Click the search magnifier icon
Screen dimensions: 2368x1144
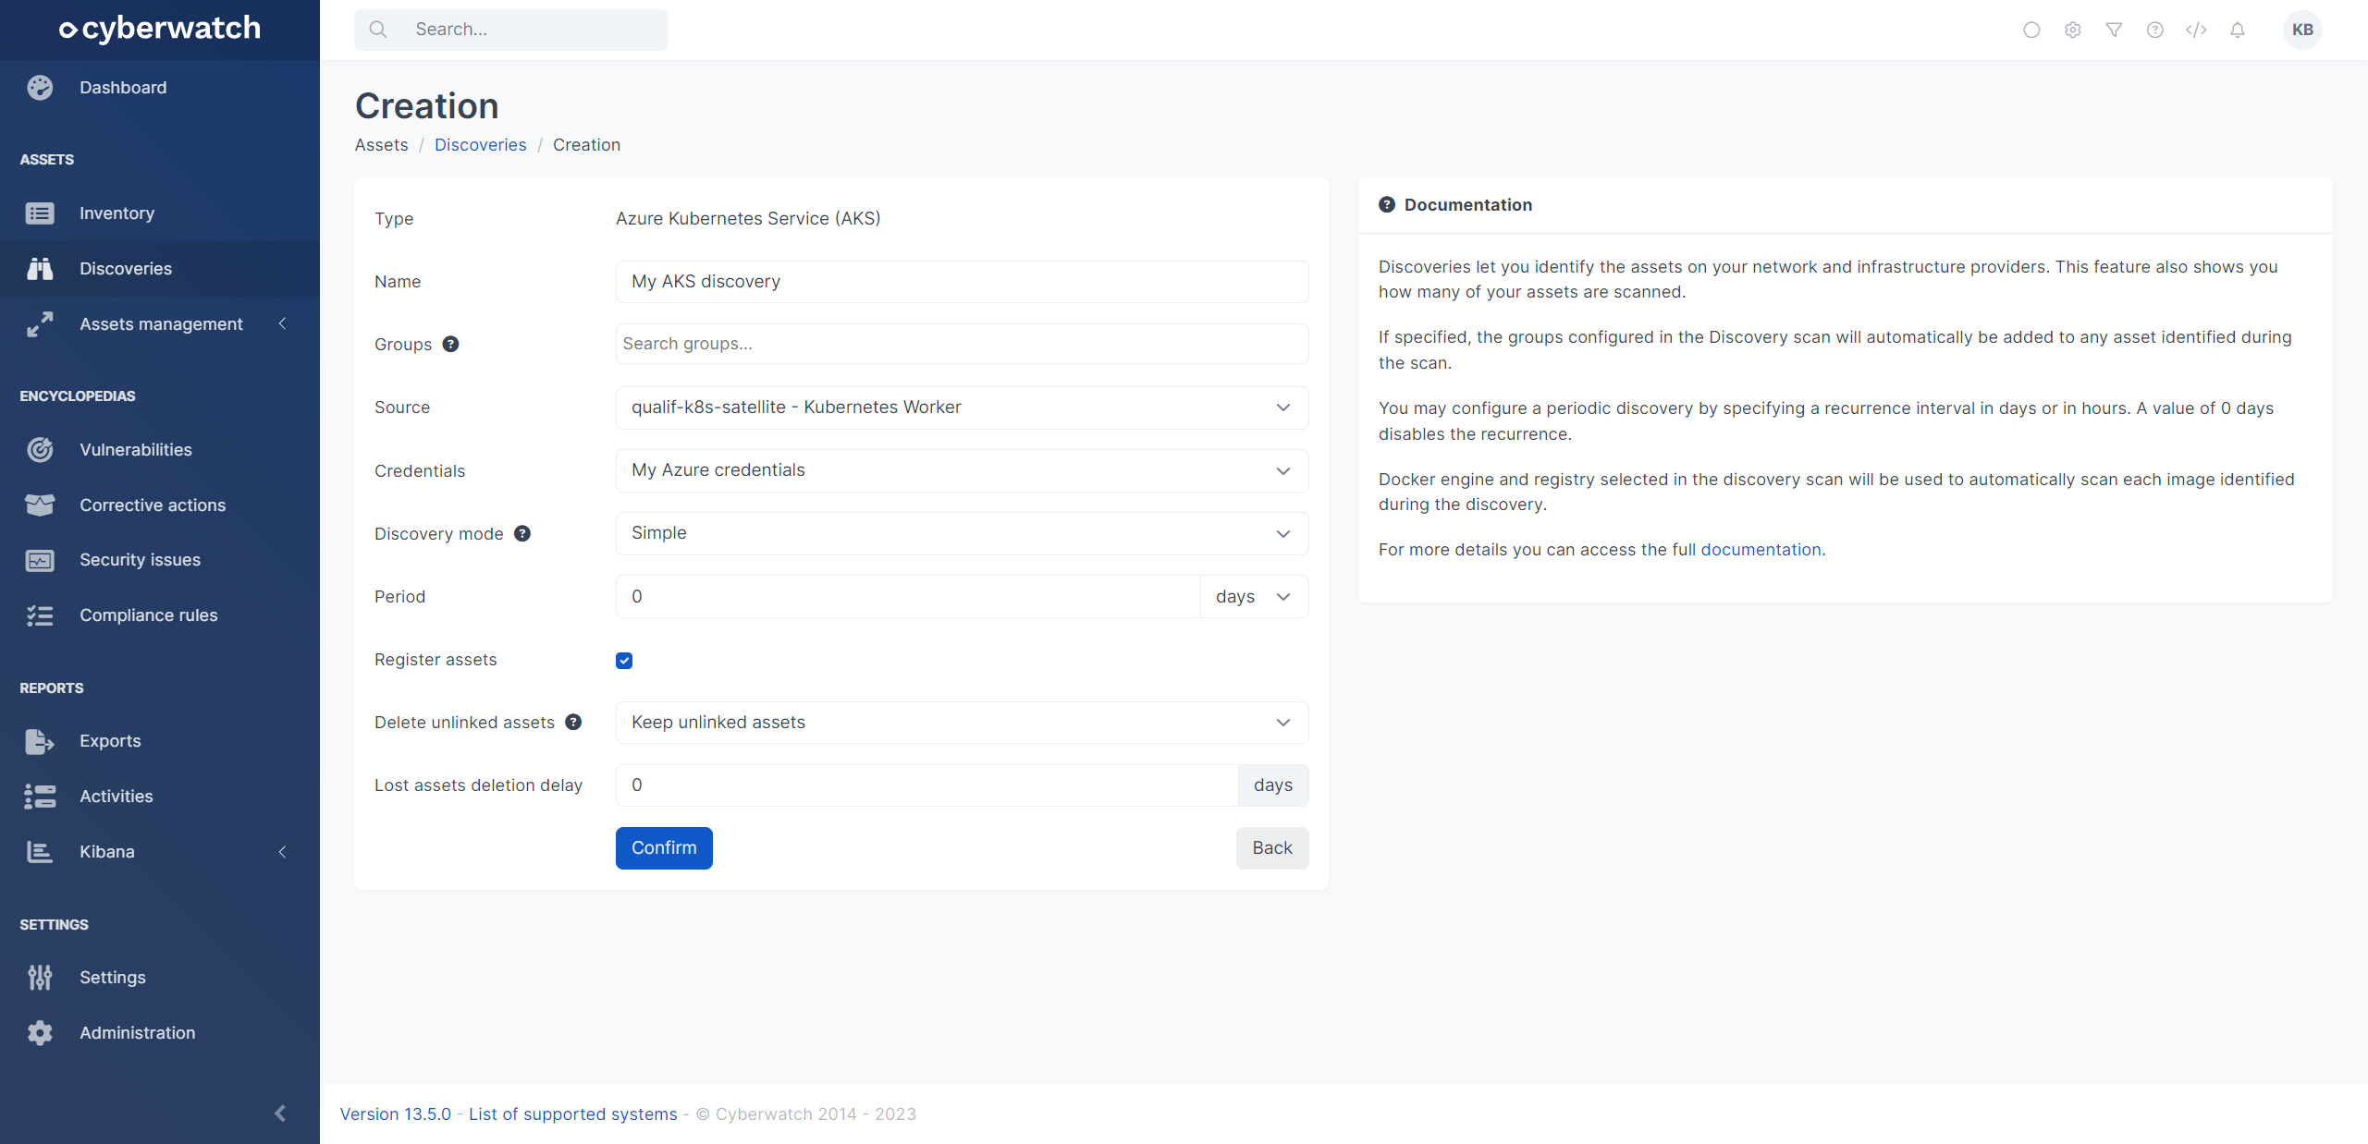tap(378, 30)
